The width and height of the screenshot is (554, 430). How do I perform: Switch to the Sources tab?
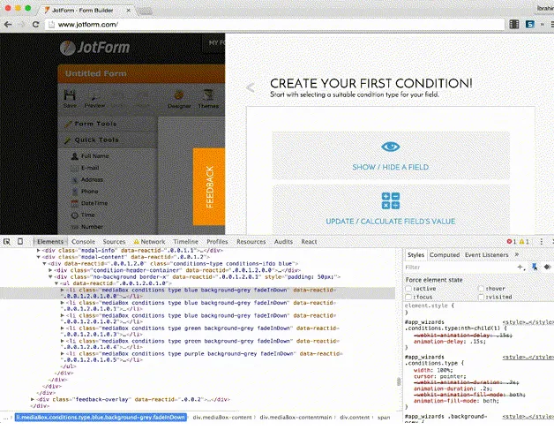[114, 242]
